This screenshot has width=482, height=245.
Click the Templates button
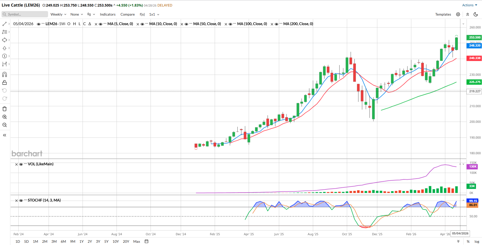(443, 14)
